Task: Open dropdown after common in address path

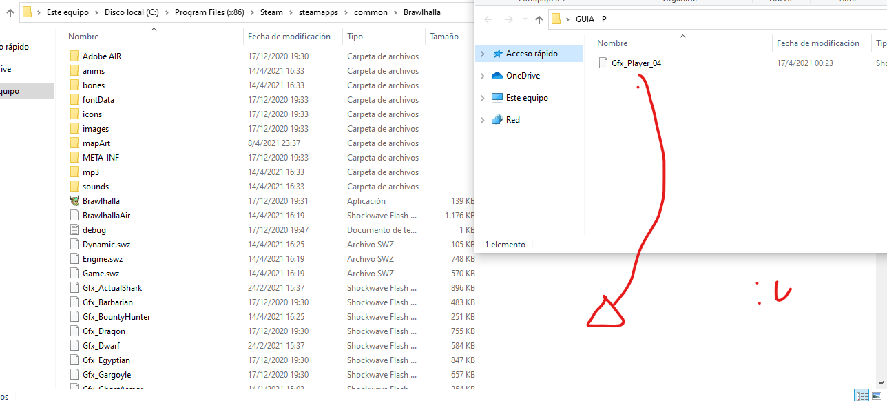Action: coord(395,12)
